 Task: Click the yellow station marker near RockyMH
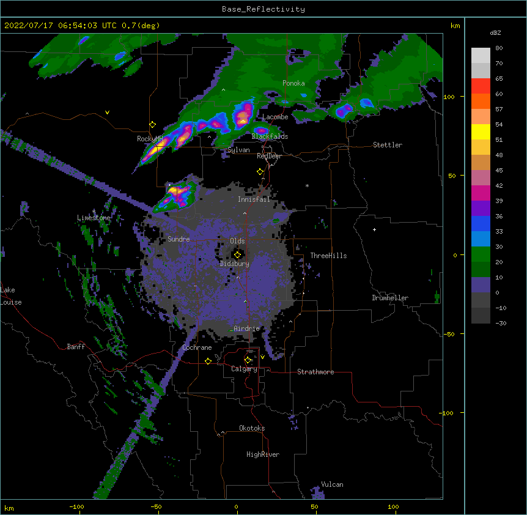pos(152,125)
